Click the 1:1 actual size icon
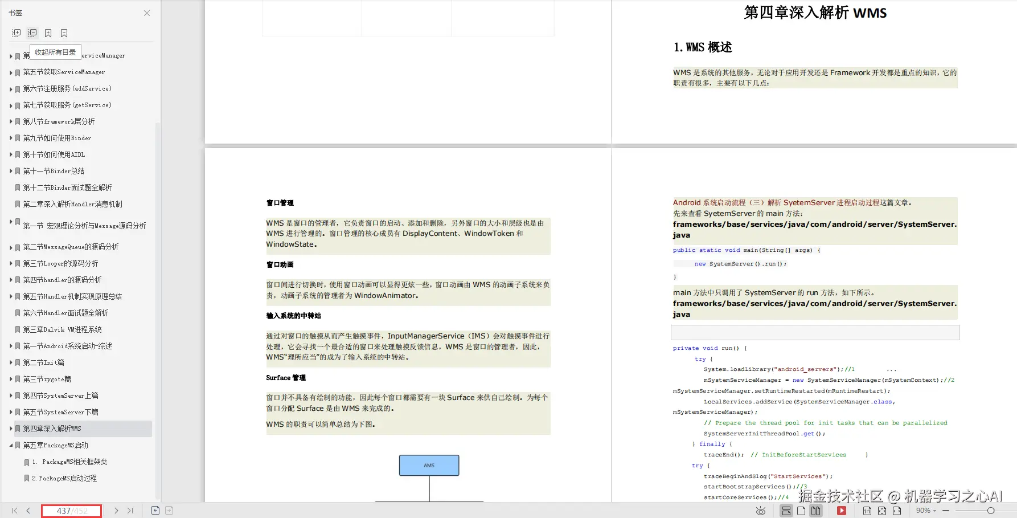This screenshot has width=1017, height=518. [867, 511]
